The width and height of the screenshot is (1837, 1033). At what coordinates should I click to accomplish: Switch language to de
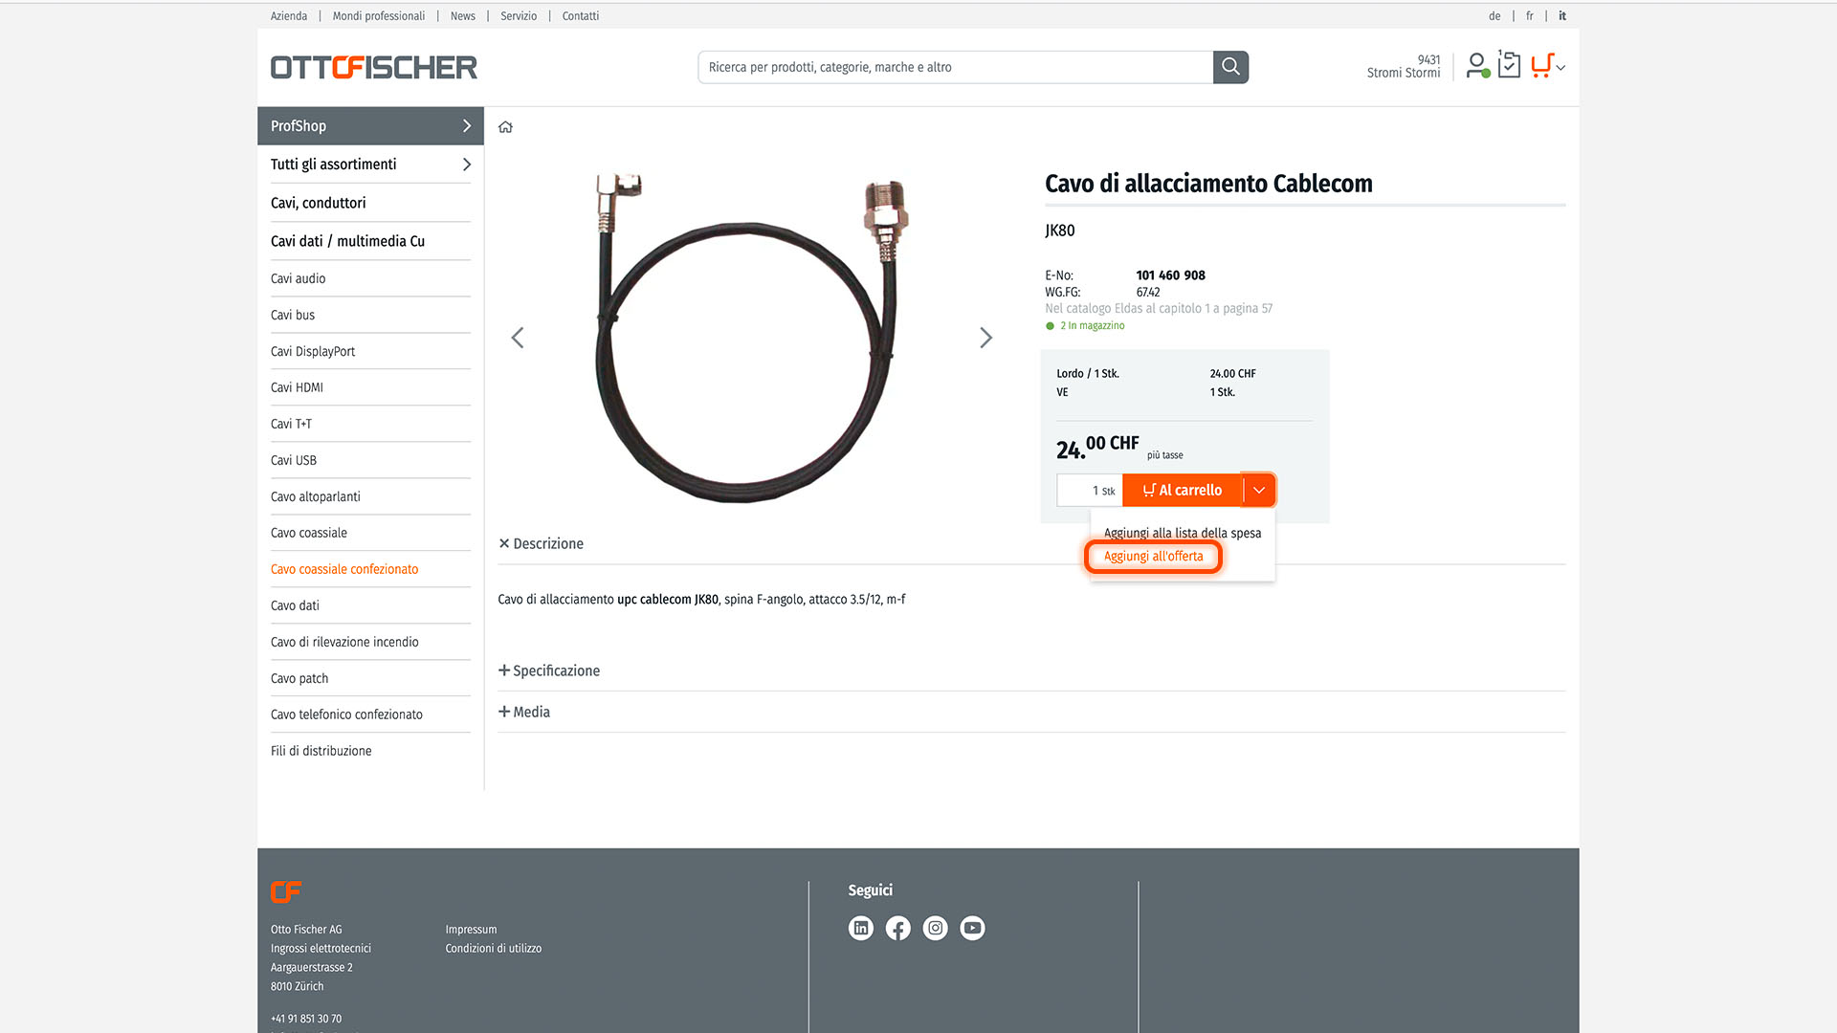tap(1494, 15)
